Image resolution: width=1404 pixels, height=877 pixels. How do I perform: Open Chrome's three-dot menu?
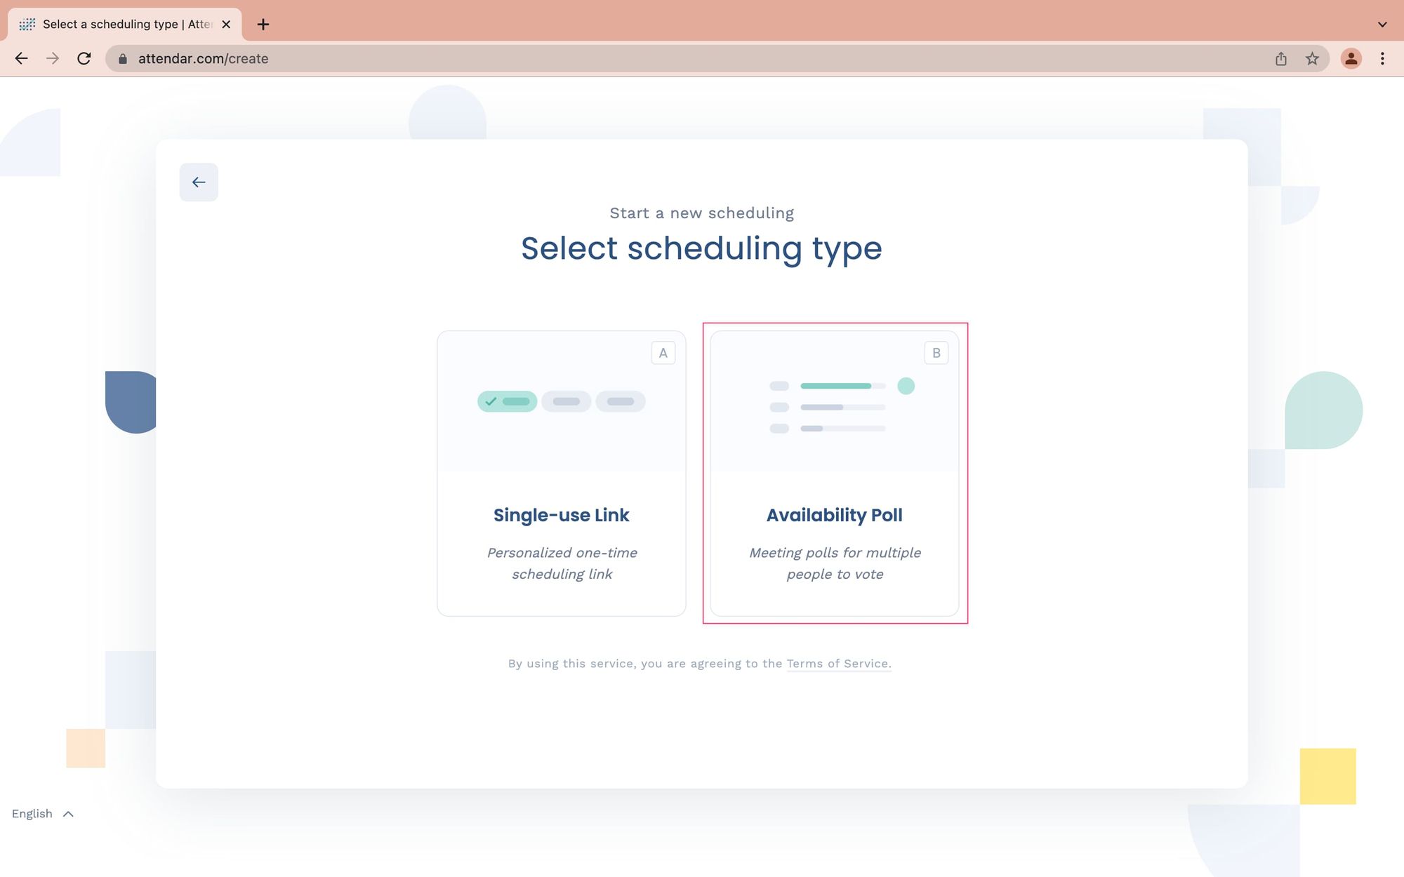click(1382, 59)
